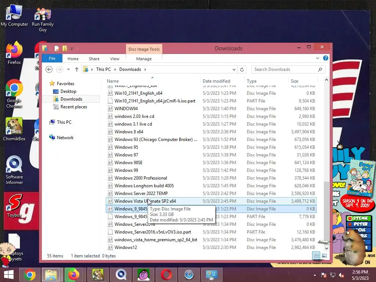This screenshot has height=282, width=376.
Task: Refresh the Downloads folder view
Action: [242, 69]
